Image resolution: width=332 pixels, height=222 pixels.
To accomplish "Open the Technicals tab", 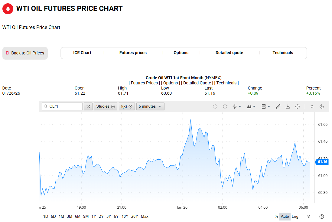I will (x=283, y=53).
